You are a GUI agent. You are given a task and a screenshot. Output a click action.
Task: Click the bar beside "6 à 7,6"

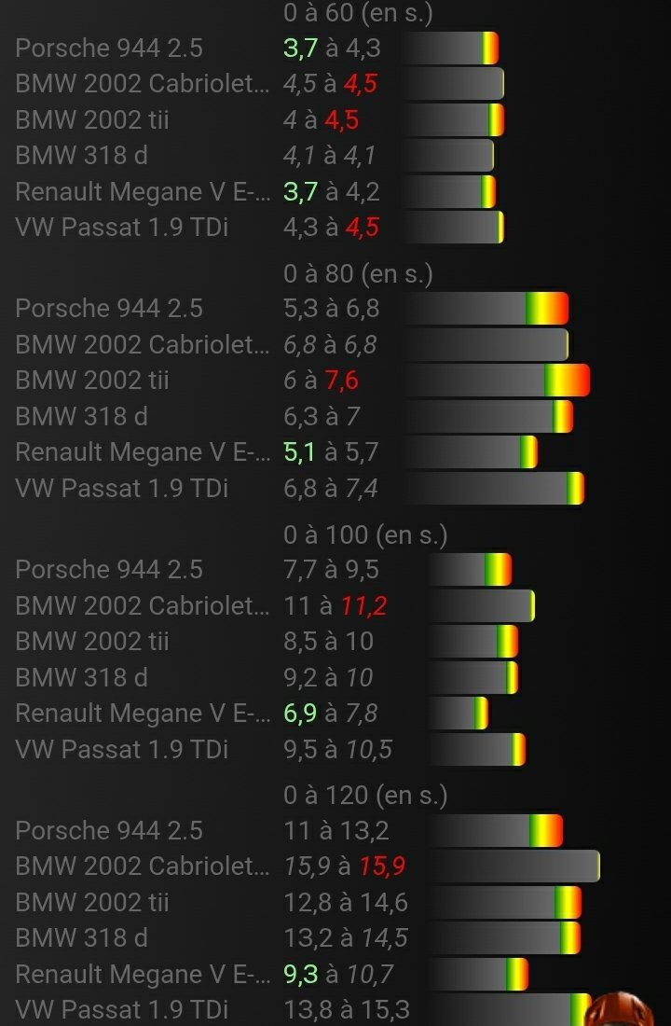click(x=497, y=381)
